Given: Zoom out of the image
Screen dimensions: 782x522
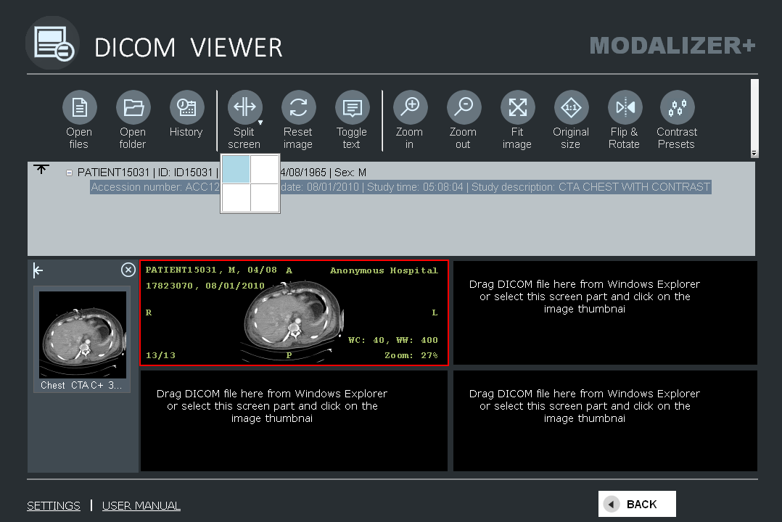Looking at the screenshot, I should [463, 108].
